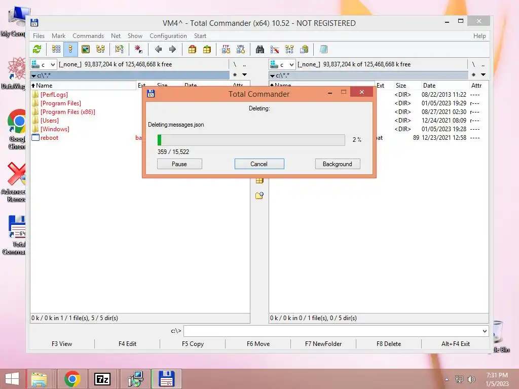Open the Start menu item in the menu bar
The width and height of the screenshot is (519, 389).
[200, 36]
